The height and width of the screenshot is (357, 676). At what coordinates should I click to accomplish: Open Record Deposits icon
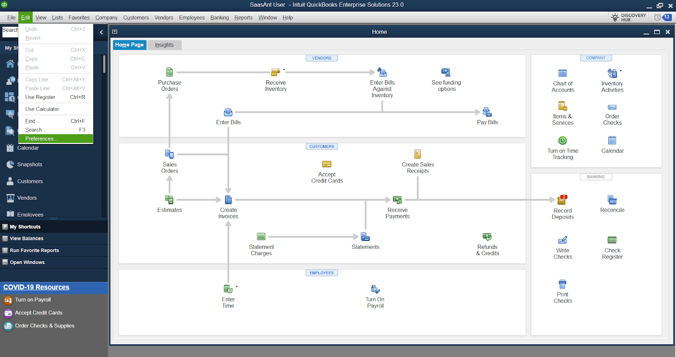562,200
